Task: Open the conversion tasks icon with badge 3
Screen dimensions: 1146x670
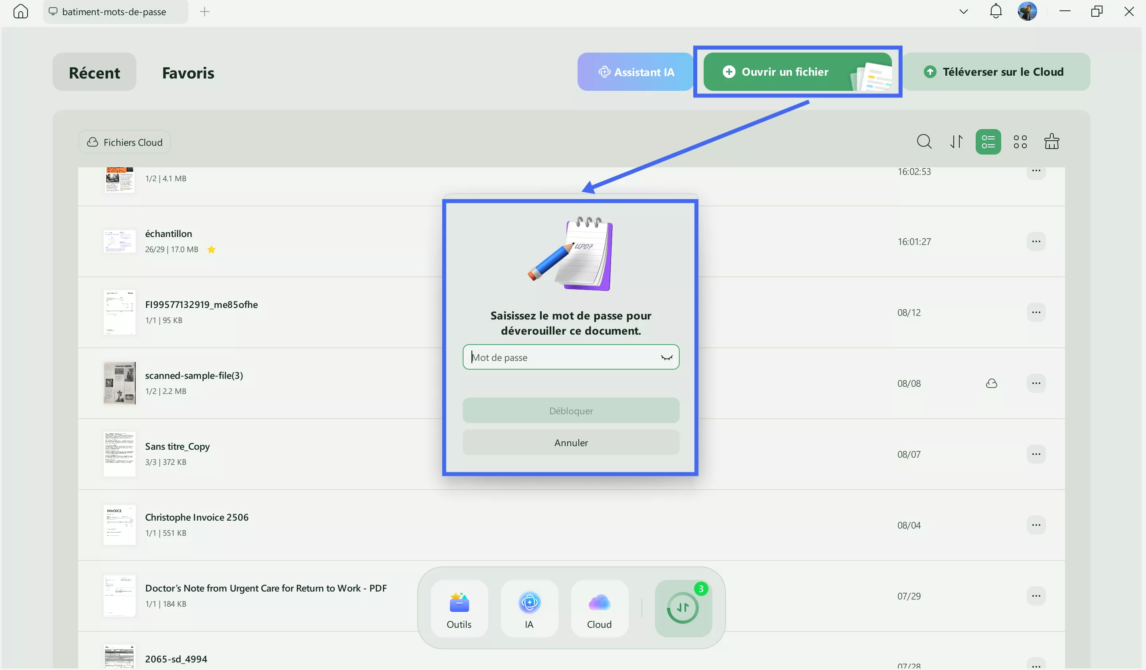Action: point(682,608)
